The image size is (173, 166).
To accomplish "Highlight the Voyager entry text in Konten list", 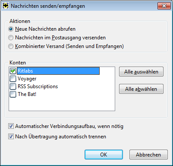I will [27, 79].
